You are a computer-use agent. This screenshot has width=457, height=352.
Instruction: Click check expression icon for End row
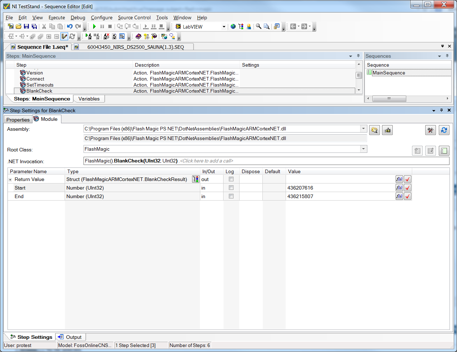(407, 196)
